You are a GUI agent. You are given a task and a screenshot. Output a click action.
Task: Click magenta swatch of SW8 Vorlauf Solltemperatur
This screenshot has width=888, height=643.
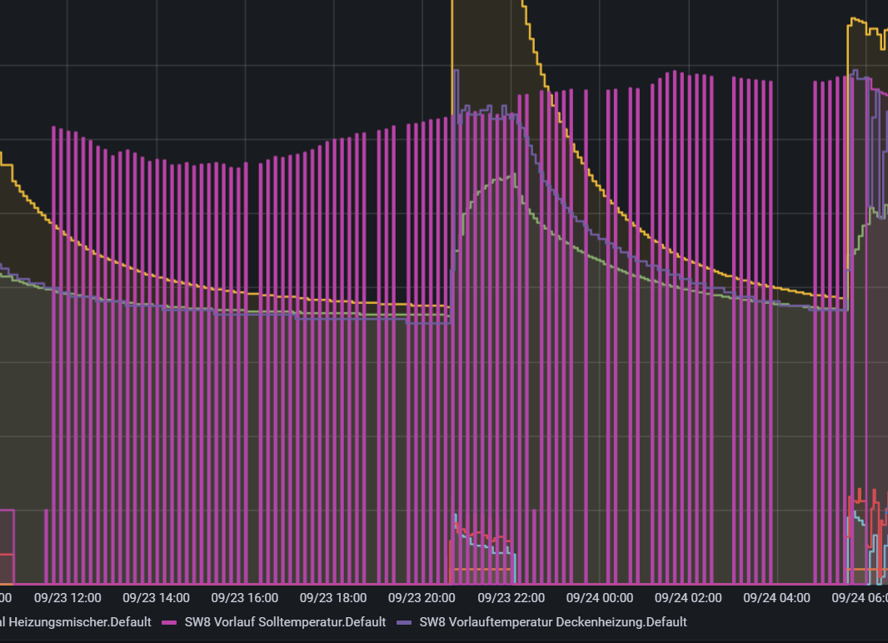(169, 623)
